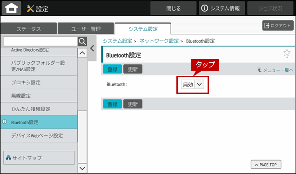Viewport: 296px width, 174px height.
Task: Open the Bluetooth 無効 dropdown
Action: 193,85
